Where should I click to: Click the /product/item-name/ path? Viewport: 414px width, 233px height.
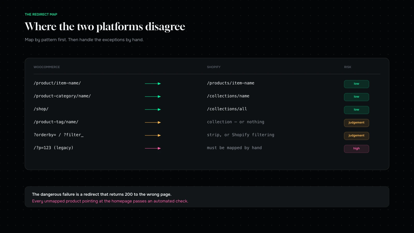pos(57,83)
